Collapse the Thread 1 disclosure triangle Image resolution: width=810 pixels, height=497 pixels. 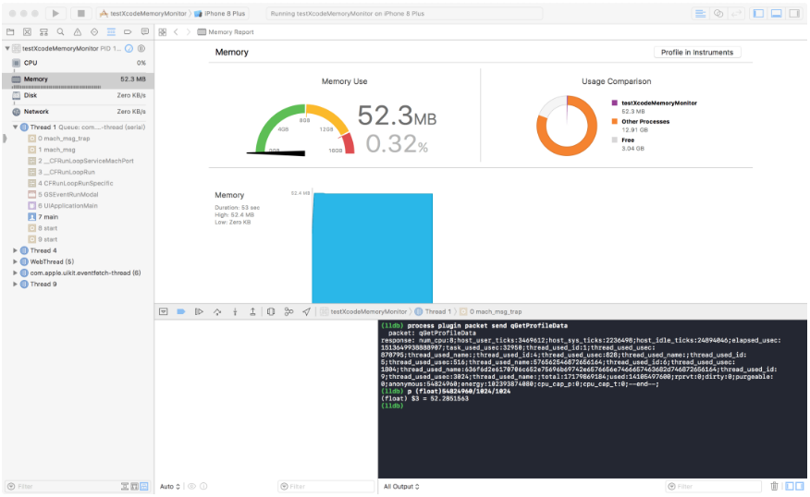click(16, 127)
